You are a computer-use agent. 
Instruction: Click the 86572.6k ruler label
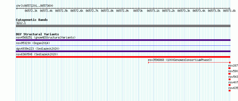click(x=77, y=11)
